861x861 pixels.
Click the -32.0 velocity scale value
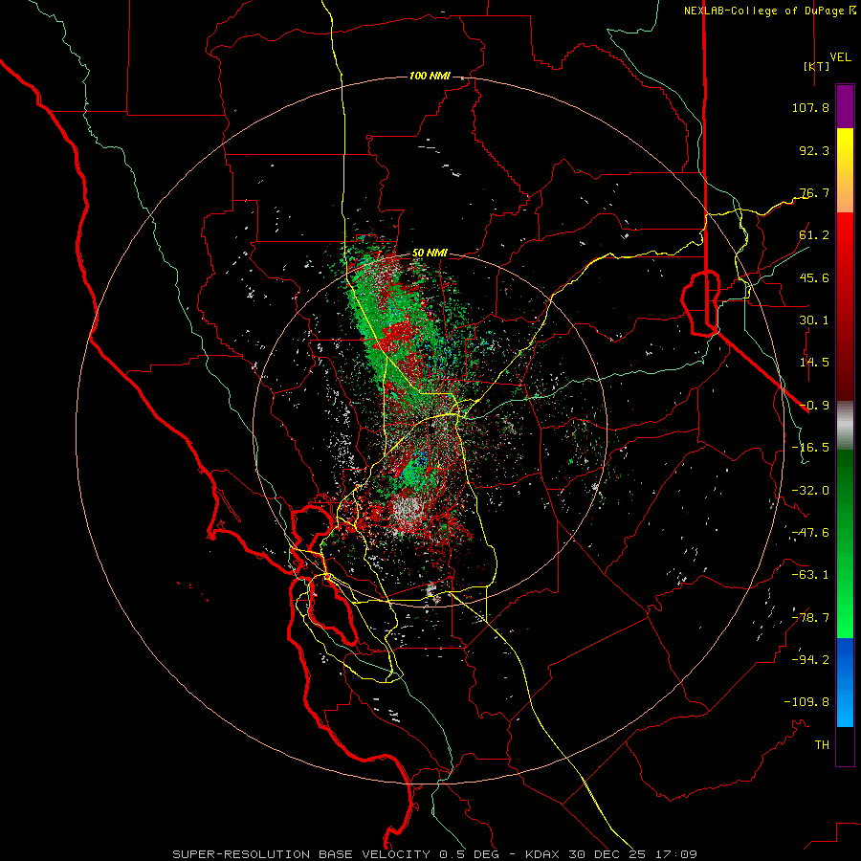point(810,491)
